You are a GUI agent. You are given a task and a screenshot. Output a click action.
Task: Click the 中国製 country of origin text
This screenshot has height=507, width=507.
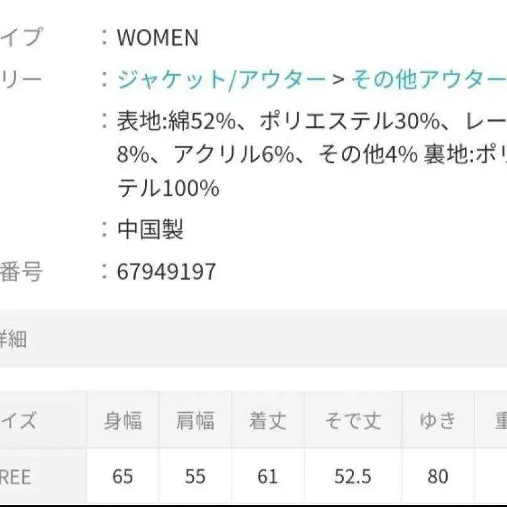150,230
